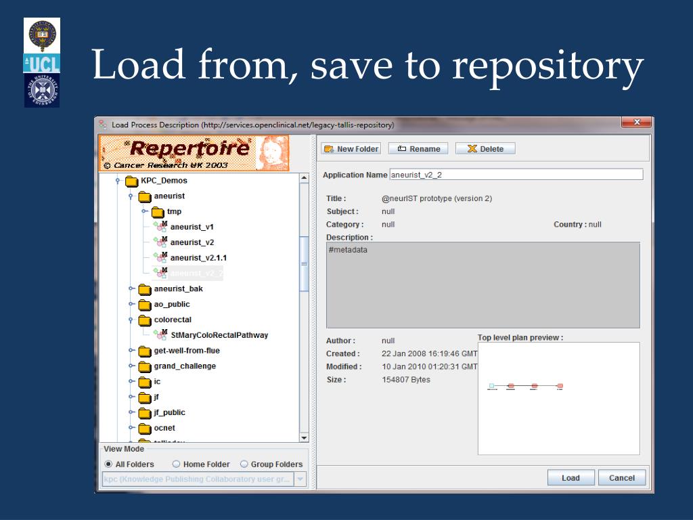
Task: Click the aneurist_v2.1.1 process icon
Action: point(160,257)
